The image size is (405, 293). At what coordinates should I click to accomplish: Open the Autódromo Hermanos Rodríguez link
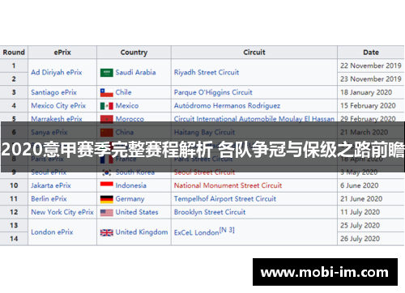(x=227, y=105)
